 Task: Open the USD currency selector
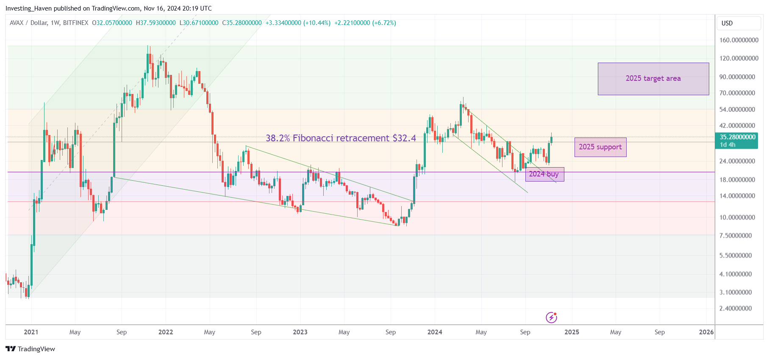738,23
